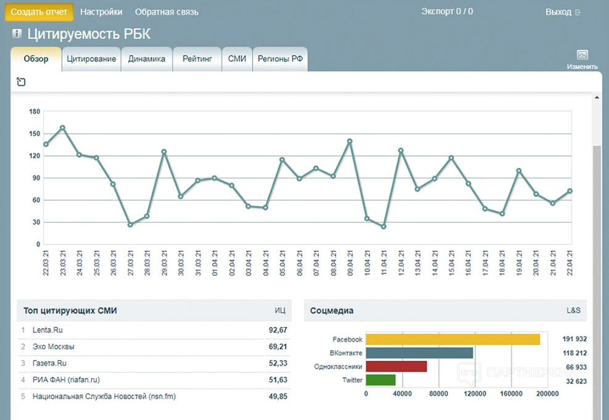
Task: Switch to the Динамика tab
Action: [x=147, y=59]
